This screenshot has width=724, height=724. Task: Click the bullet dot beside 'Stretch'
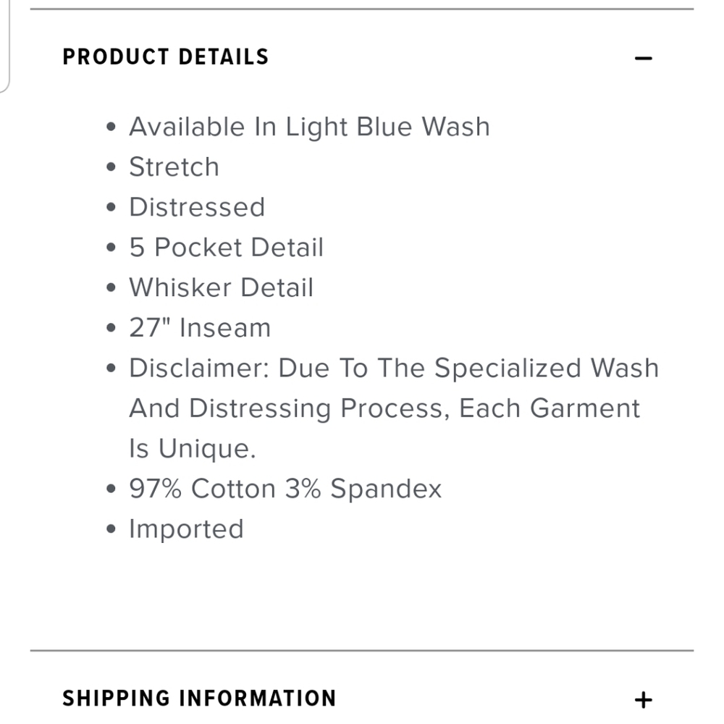pos(111,167)
